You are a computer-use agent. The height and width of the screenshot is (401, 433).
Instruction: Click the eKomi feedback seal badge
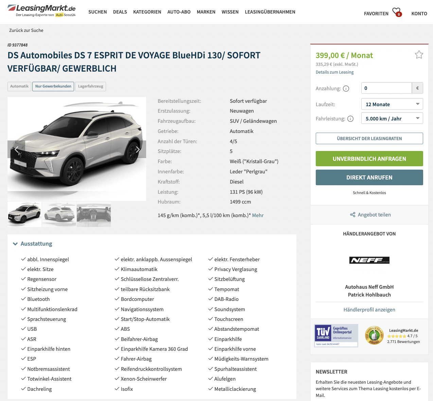[x=374, y=336]
